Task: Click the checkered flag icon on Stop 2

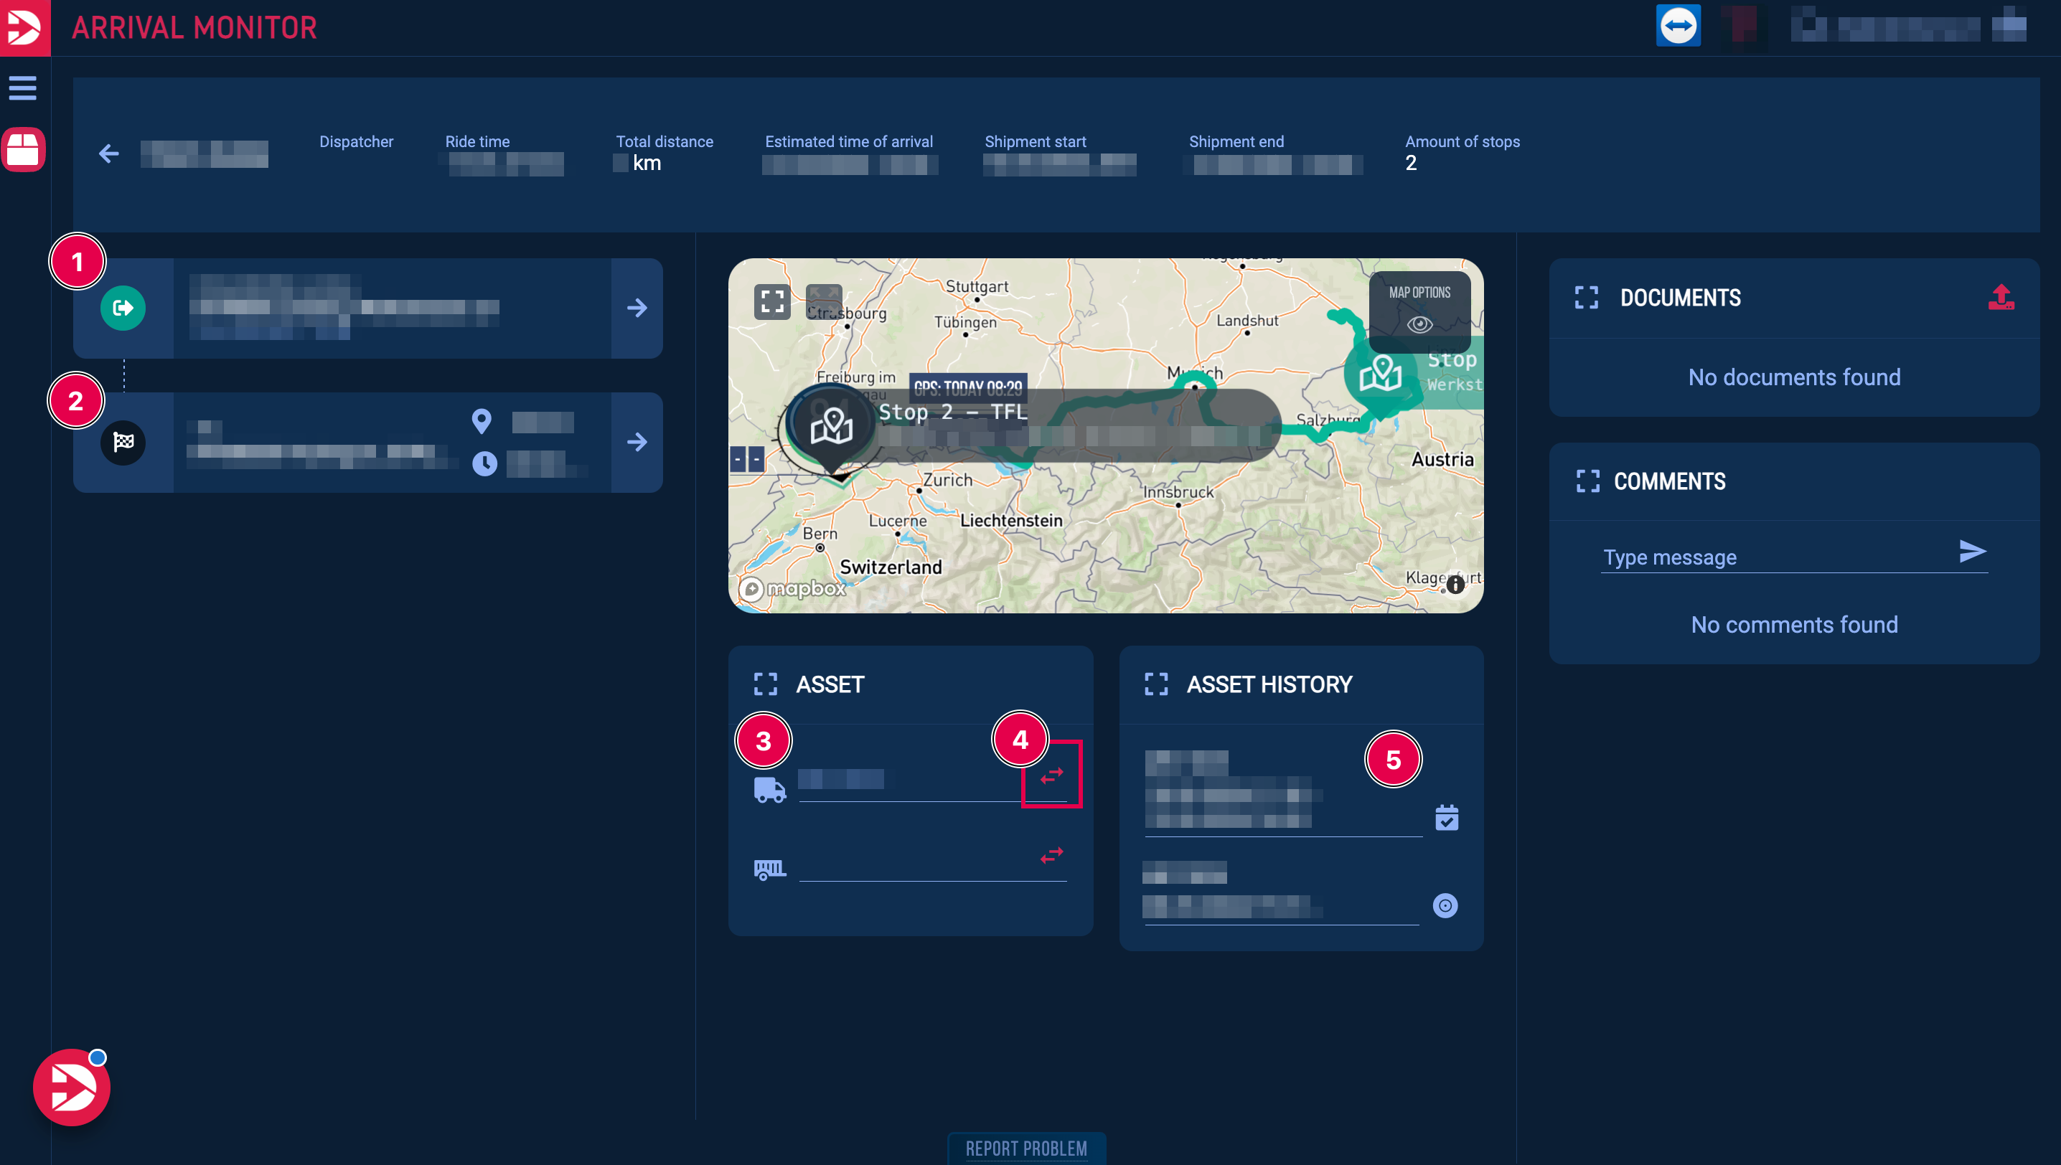Action: click(123, 443)
